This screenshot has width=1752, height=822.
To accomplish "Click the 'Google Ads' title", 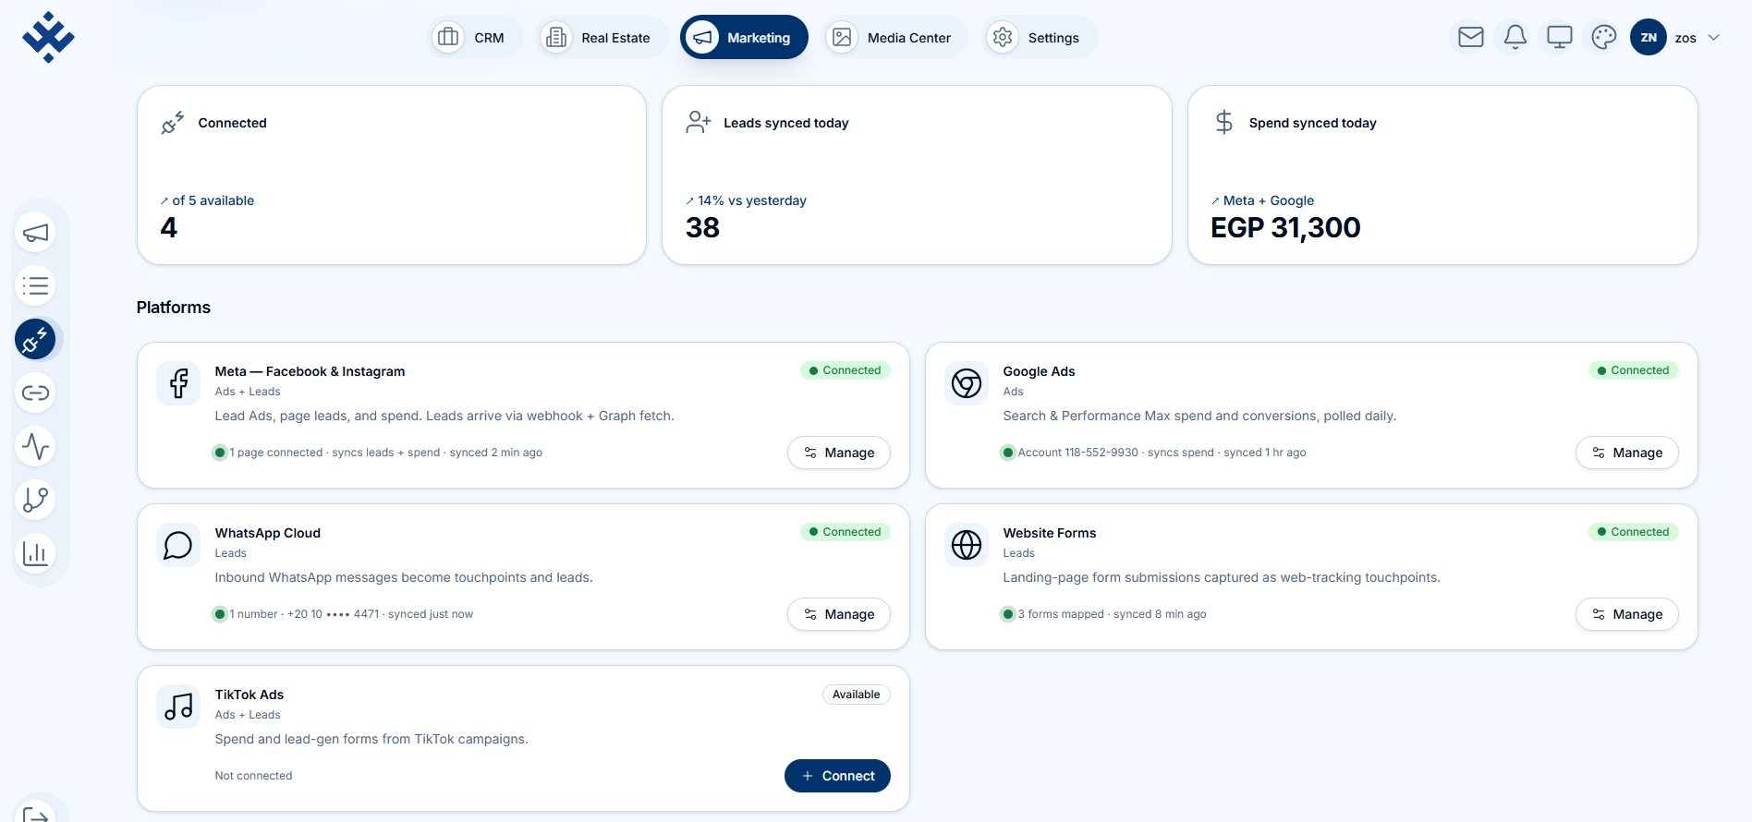I will (x=1039, y=371).
